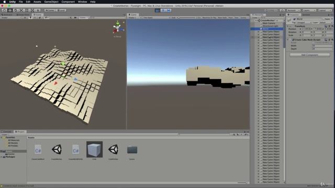Open the Layers dropdown in toolbar
335x188 pixels.
(x=309, y=10)
